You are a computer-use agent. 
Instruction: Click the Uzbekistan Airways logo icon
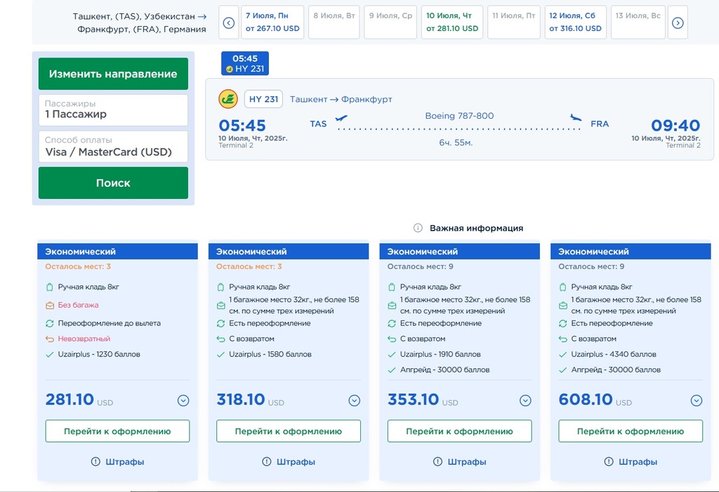(228, 99)
